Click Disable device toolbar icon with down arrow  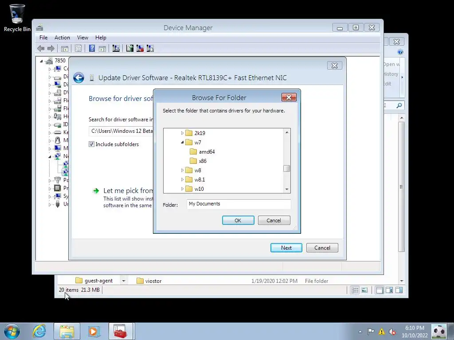(150, 49)
